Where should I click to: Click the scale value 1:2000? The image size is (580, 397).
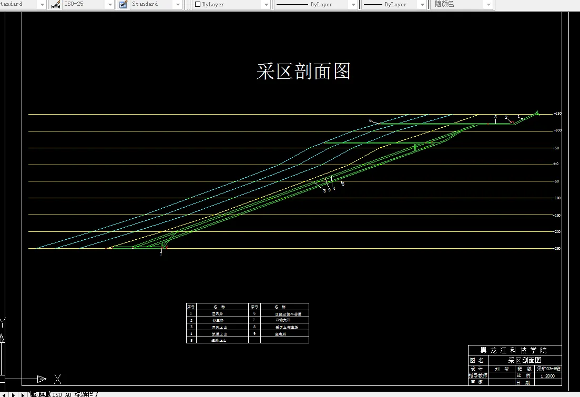pyautogui.click(x=547, y=376)
